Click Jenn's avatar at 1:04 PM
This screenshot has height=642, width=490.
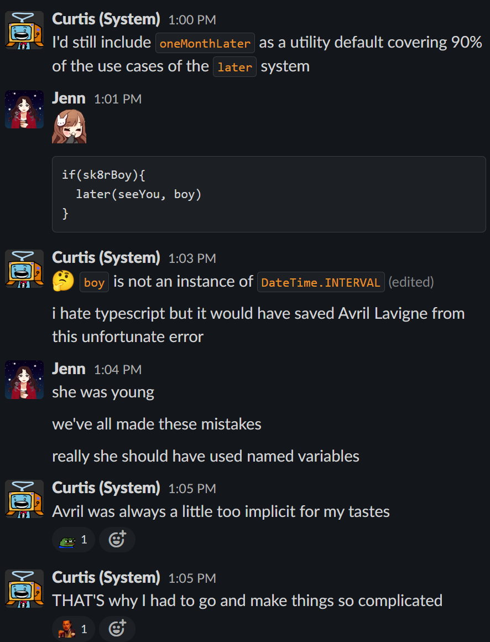(x=24, y=380)
